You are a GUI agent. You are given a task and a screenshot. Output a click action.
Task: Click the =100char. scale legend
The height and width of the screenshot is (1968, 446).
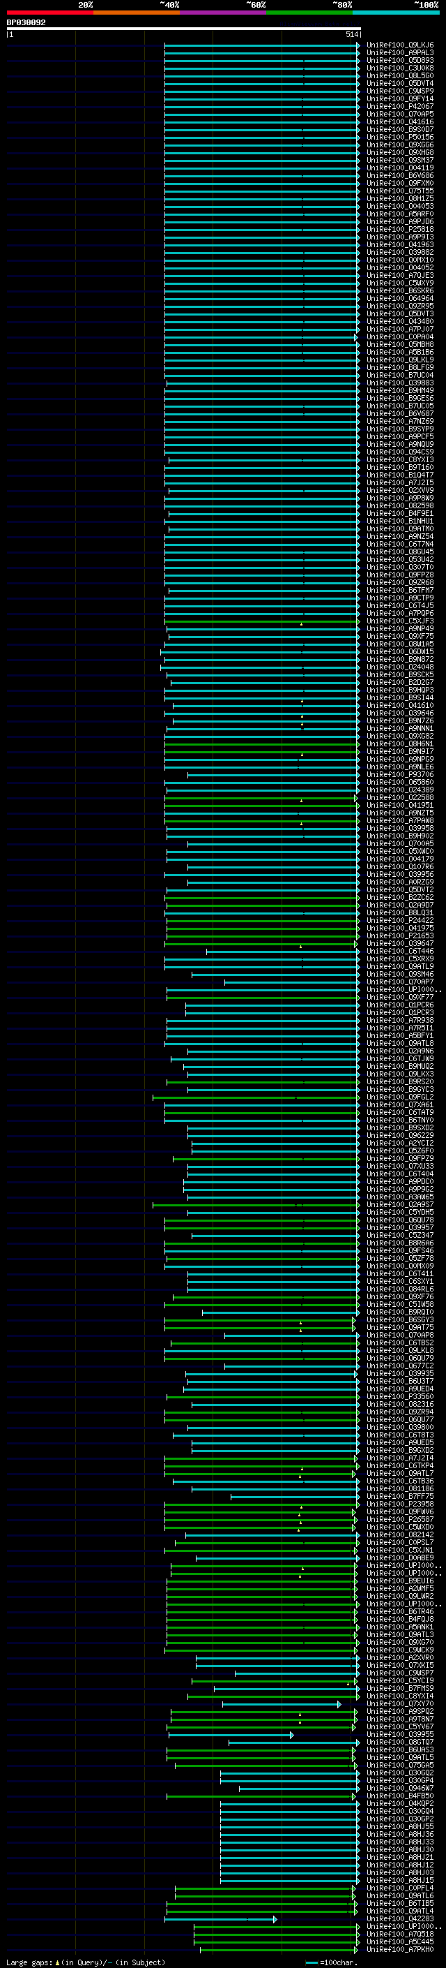331,1962
